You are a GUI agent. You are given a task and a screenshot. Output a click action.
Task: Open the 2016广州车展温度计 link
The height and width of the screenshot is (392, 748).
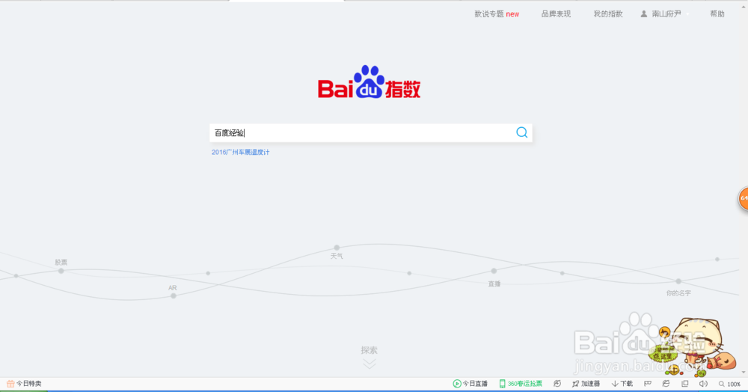coord(240,152)
